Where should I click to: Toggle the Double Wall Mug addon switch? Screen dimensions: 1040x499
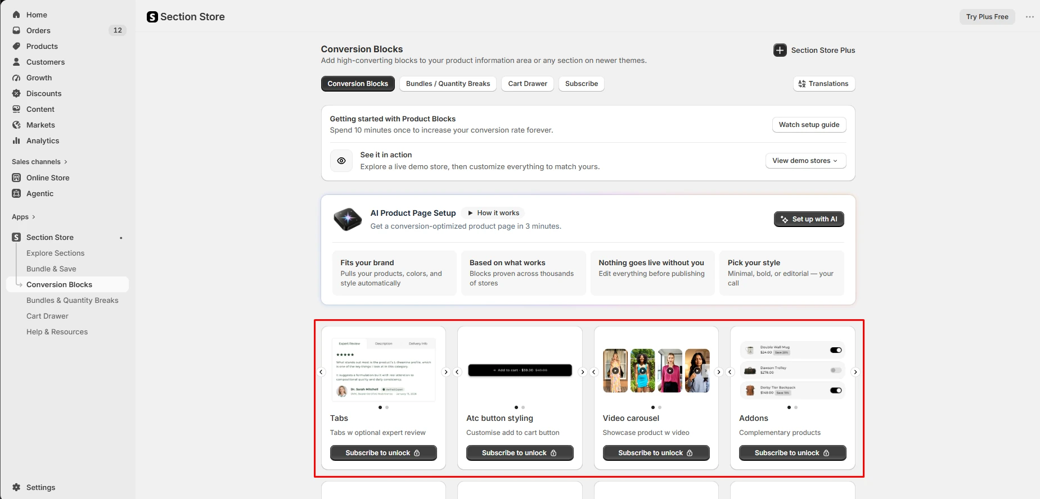(836, 350)
